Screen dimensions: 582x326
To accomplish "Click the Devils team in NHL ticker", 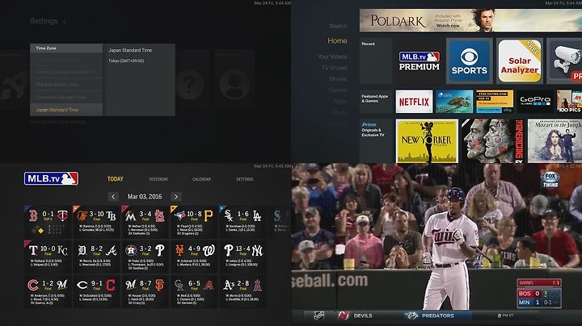I will pyautogui.click(x=356, y=316).
